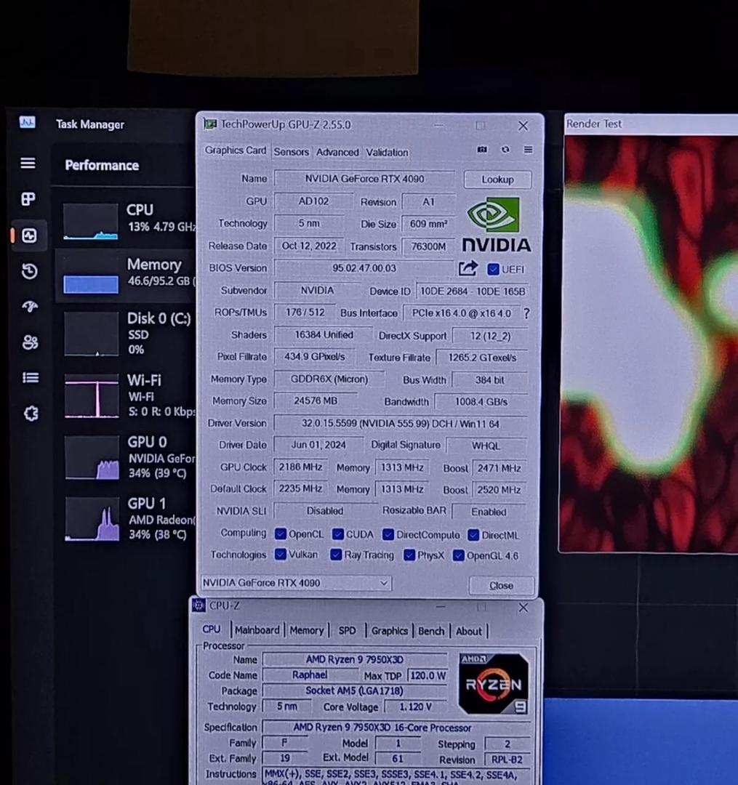The width and height of the screenshot is (738, 785).
Task: Select the CPU tab in CPU-Z
Action: point(212,629)
